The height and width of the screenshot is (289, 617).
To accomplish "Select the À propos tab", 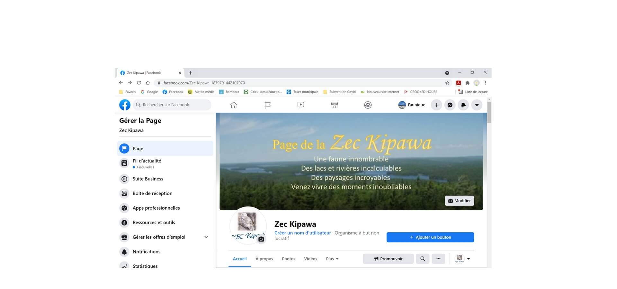I will click(264, 259).
